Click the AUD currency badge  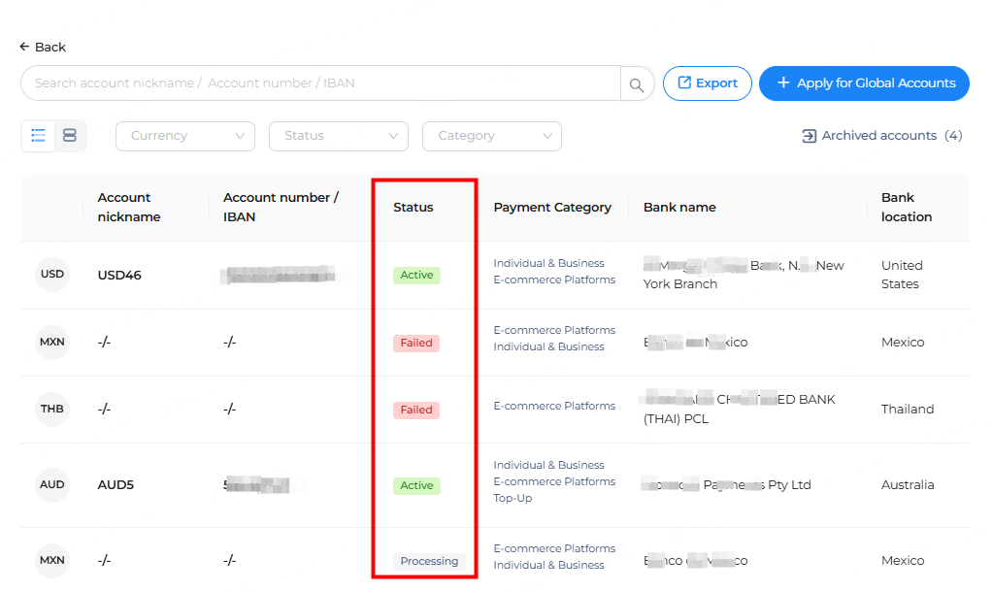51,484
